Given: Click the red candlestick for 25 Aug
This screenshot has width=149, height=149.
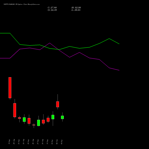Looking at the screenshot, I should click(29, 121).
